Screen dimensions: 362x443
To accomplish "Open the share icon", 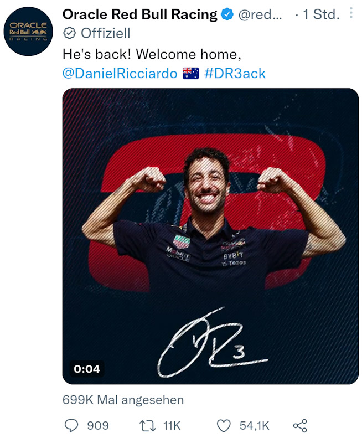I will coord(300,426).
